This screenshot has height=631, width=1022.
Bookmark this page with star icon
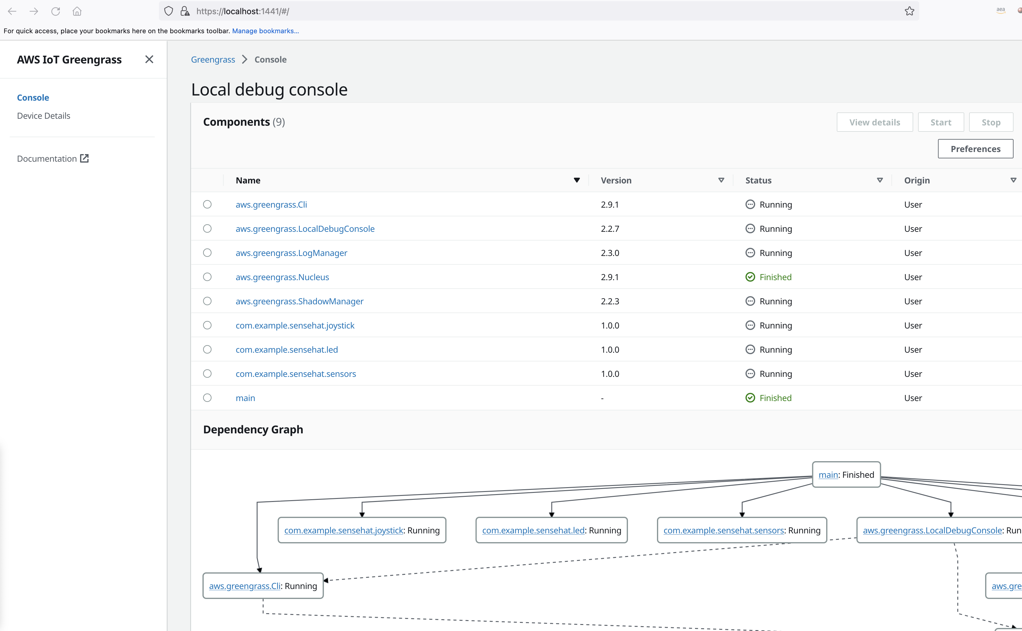pyautogui.click(x=909, y=11)
